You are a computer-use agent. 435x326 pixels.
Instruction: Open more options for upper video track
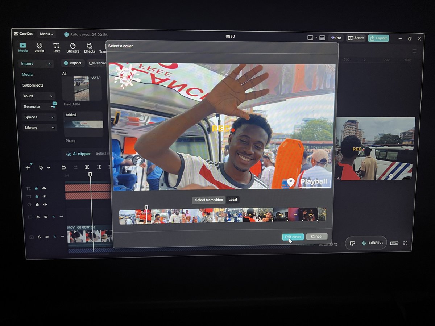(61, 217)
